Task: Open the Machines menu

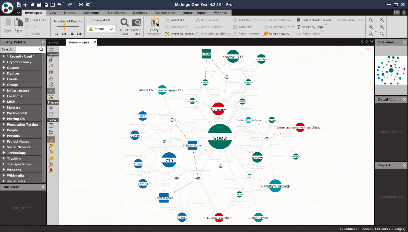Action: click(140, 12)
